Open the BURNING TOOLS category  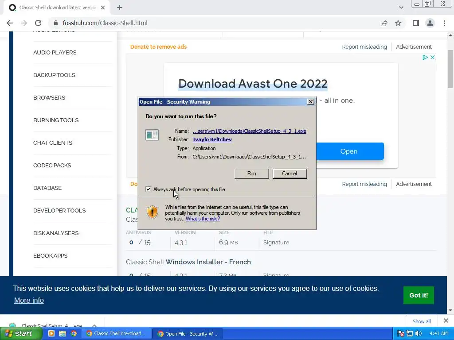point(56,120)
